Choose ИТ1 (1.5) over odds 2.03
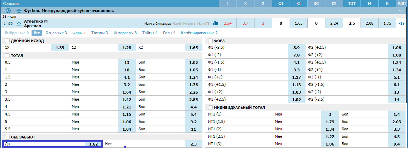The width and height of the screenshot is (408, 148). 396,122
